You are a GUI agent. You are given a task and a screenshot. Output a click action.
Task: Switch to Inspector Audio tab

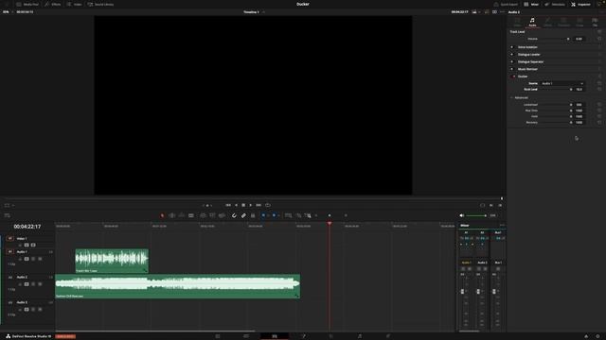coord(532,22)
